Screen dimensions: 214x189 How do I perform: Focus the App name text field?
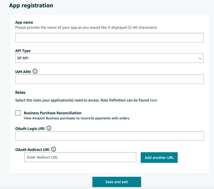point(109,38)
